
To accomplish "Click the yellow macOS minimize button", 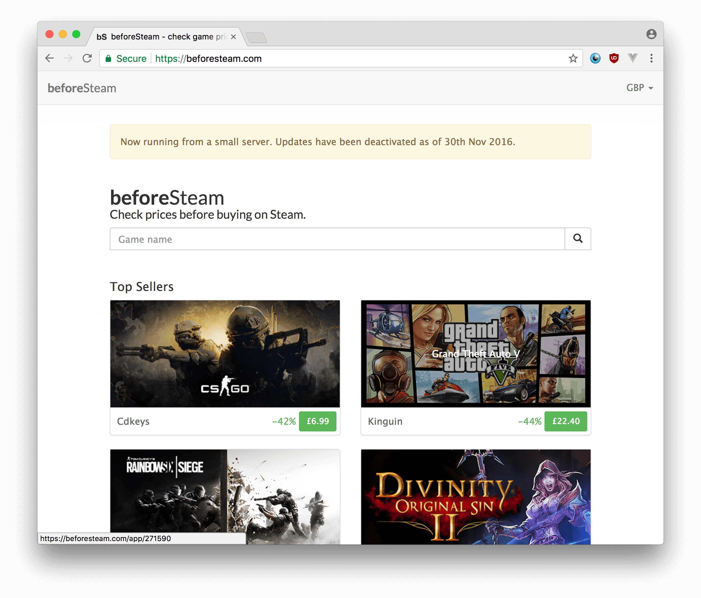I will click(63, 34).
